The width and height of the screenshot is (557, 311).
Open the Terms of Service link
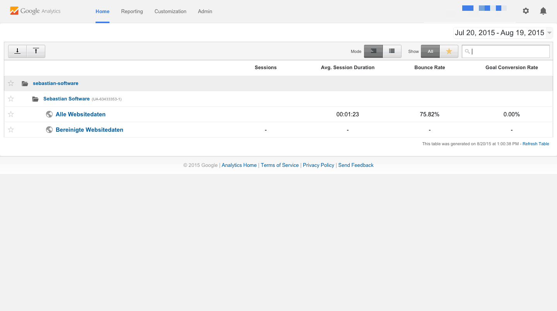[x=280, y=165]
